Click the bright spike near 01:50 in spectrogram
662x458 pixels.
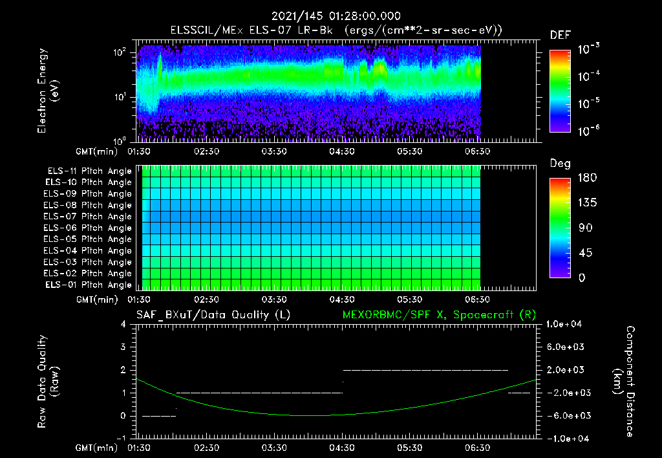click(x=160, y=70)
